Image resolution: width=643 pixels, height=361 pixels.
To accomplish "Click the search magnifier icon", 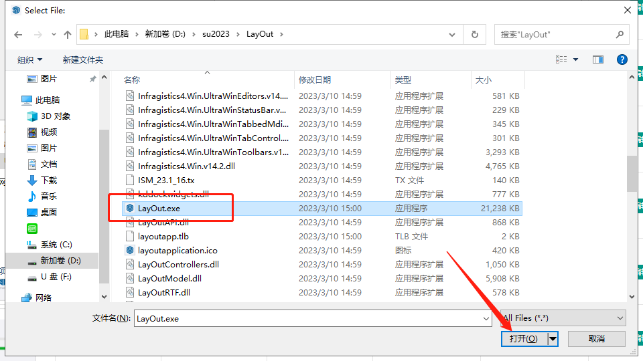I will (x=620, y=35).
